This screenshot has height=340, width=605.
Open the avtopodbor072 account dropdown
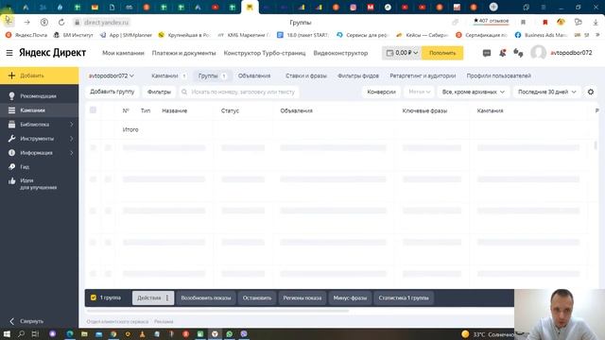point(112,76)
